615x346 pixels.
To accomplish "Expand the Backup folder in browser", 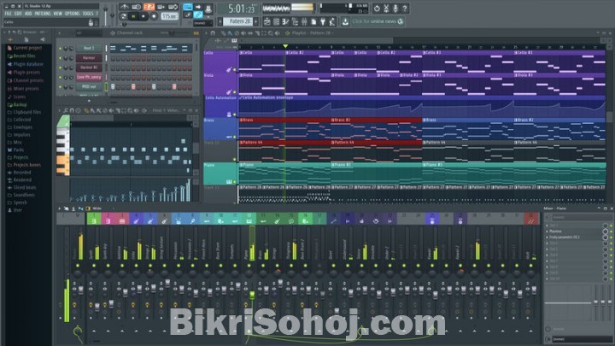I will (17, 105).
